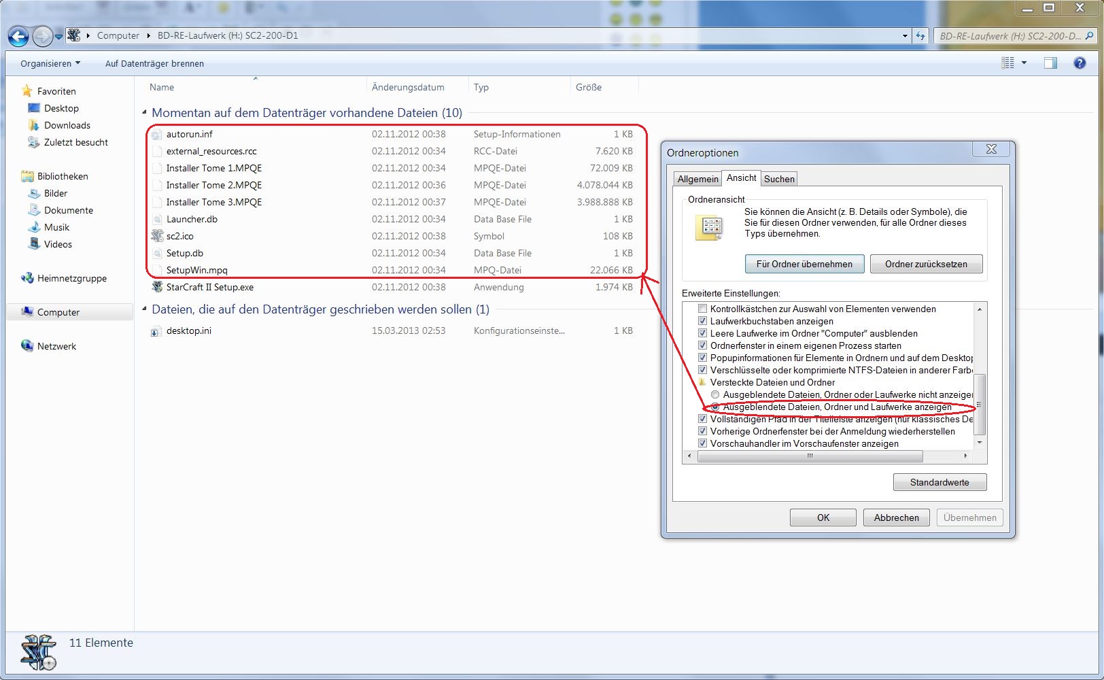The width and height of the screenshot is (1104, 680).
Task: Switch to the Allgemein tab
Action: click(x=697, y=179)
